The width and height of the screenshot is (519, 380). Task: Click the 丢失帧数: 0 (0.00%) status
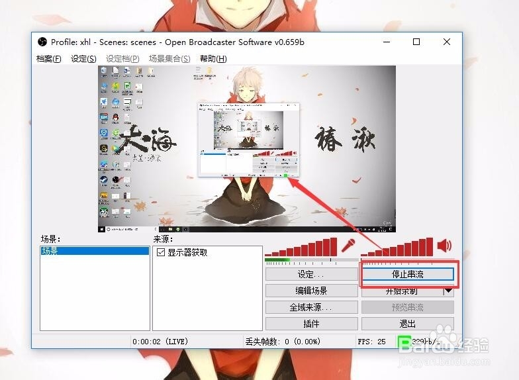(x=283, y=342)
